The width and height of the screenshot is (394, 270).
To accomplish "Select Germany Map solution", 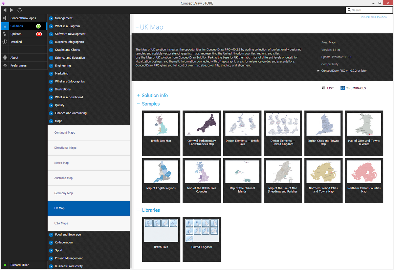I will [x=89, y=193].
